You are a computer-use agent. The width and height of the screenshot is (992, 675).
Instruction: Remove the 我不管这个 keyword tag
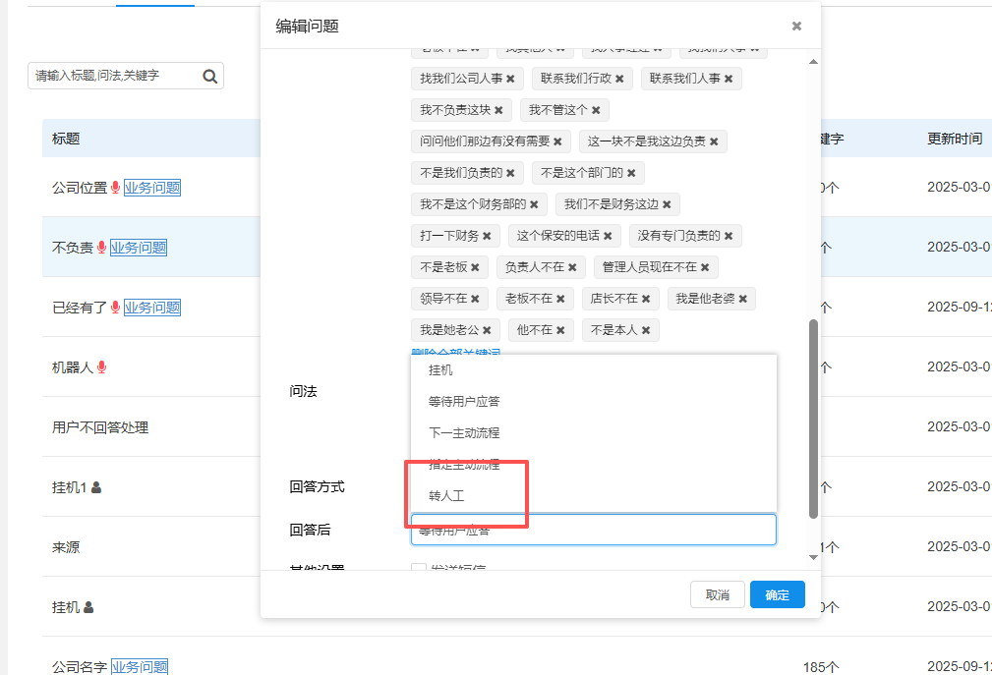click(x=596, y=111)
